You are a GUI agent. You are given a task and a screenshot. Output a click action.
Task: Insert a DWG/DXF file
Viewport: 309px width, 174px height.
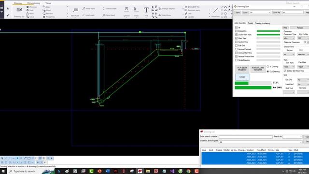point(192,7)
